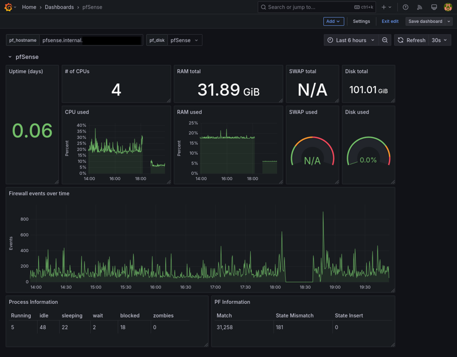Click the help question mark icon

[x=406, y=7]
